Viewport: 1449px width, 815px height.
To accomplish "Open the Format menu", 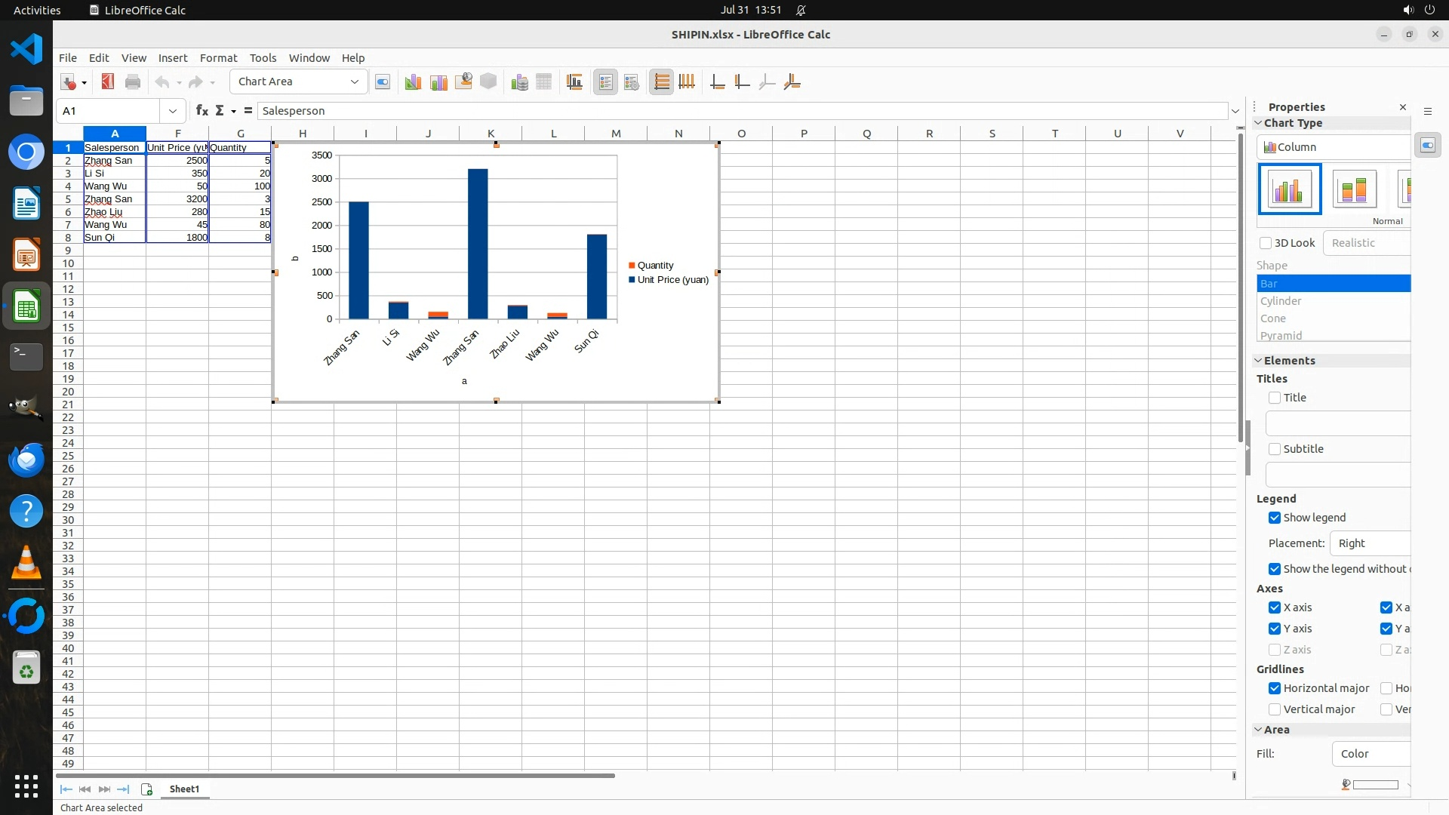I will (x=218, y=58).
